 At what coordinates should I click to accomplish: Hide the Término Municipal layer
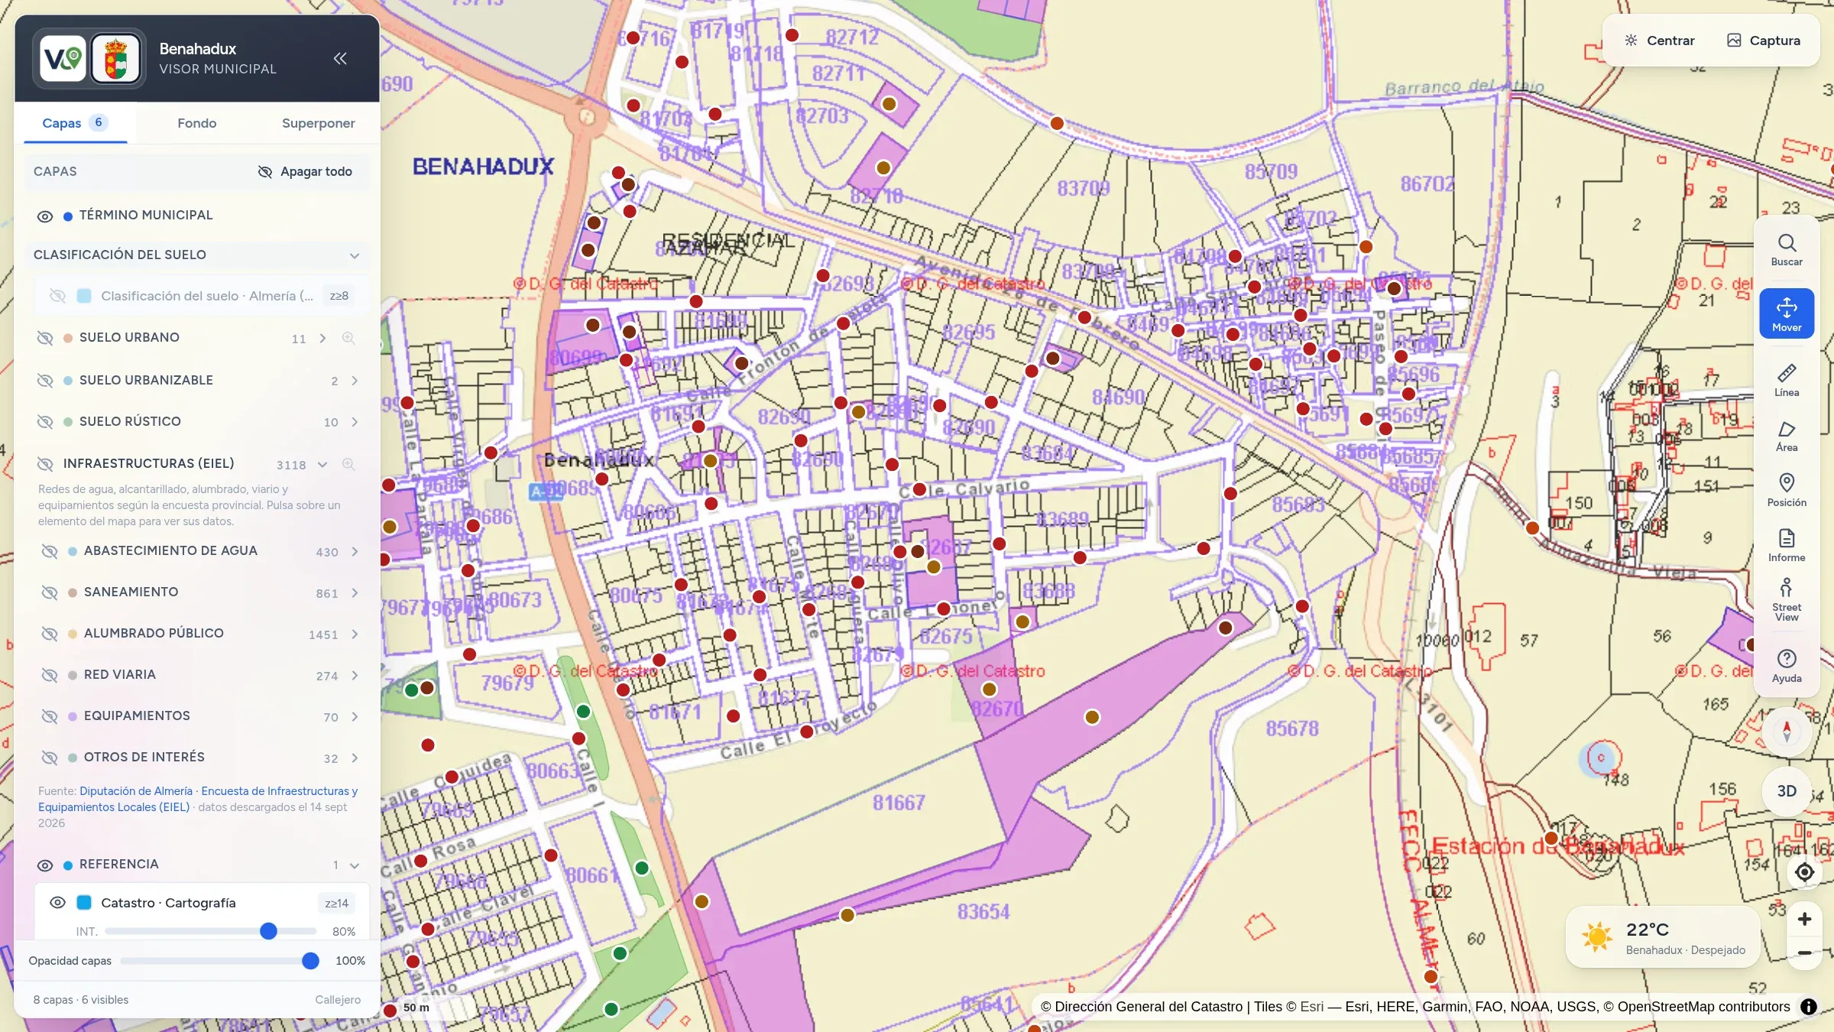coord(45,216)
